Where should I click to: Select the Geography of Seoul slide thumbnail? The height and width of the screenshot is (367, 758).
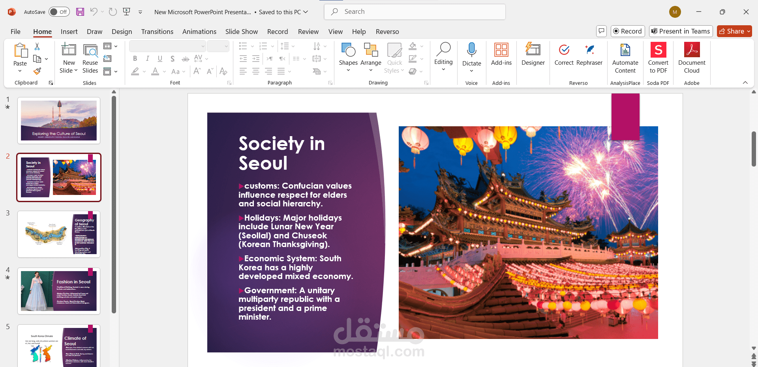click(59, 234)
